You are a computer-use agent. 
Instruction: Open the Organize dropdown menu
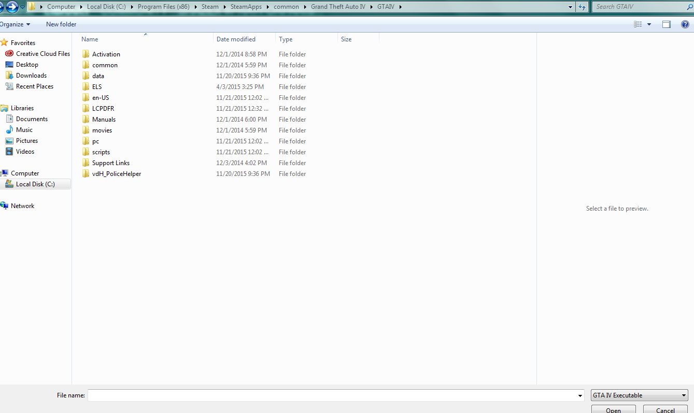[x=15, y=24]
